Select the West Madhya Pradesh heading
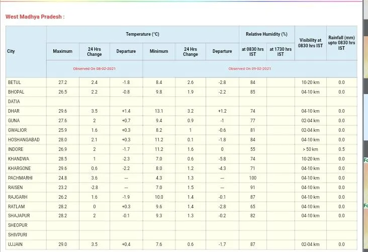This screenshot has width=368, height=252. tap(35, 17)
